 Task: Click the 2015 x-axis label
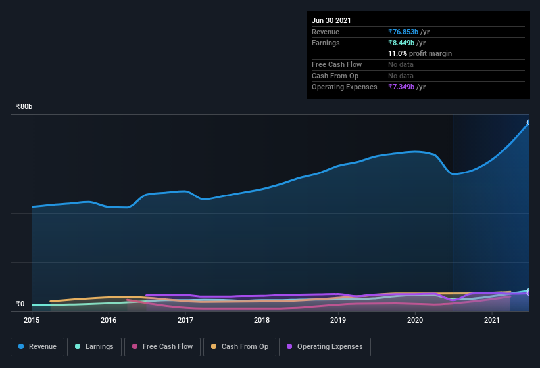click(x=32, y=320)
